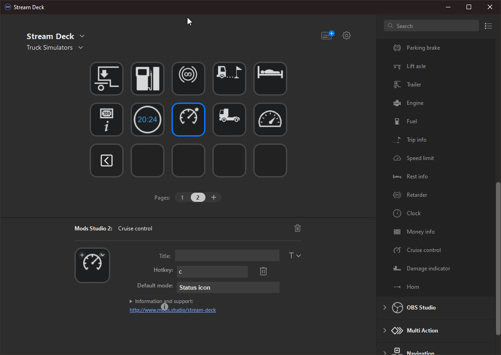Create a virtual keyboard via keyboard-plus icon
This screenshot has width=501, height=355.
[x=327, y=35]
